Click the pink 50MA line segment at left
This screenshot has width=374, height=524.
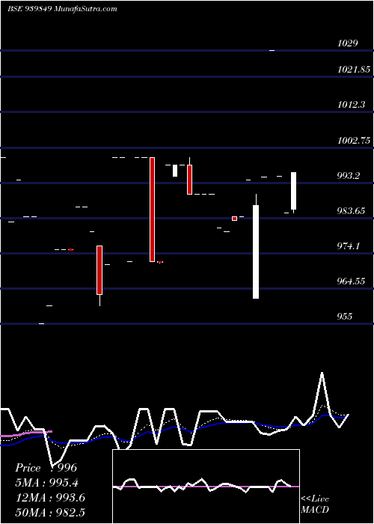point(26,433)
